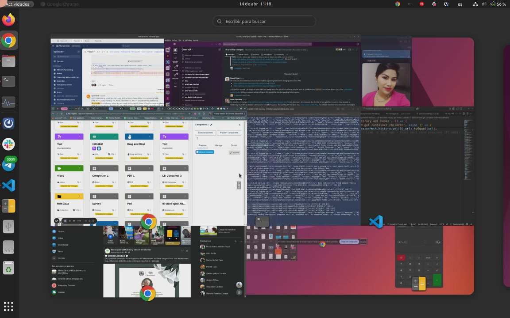
Task: Open the kebab menu on Drag and Drop card
Action: [150, 136]
